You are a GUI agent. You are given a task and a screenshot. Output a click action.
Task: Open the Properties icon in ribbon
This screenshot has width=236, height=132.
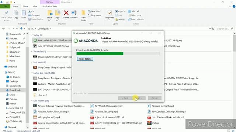pyautogui.click(x=110, y=15)
